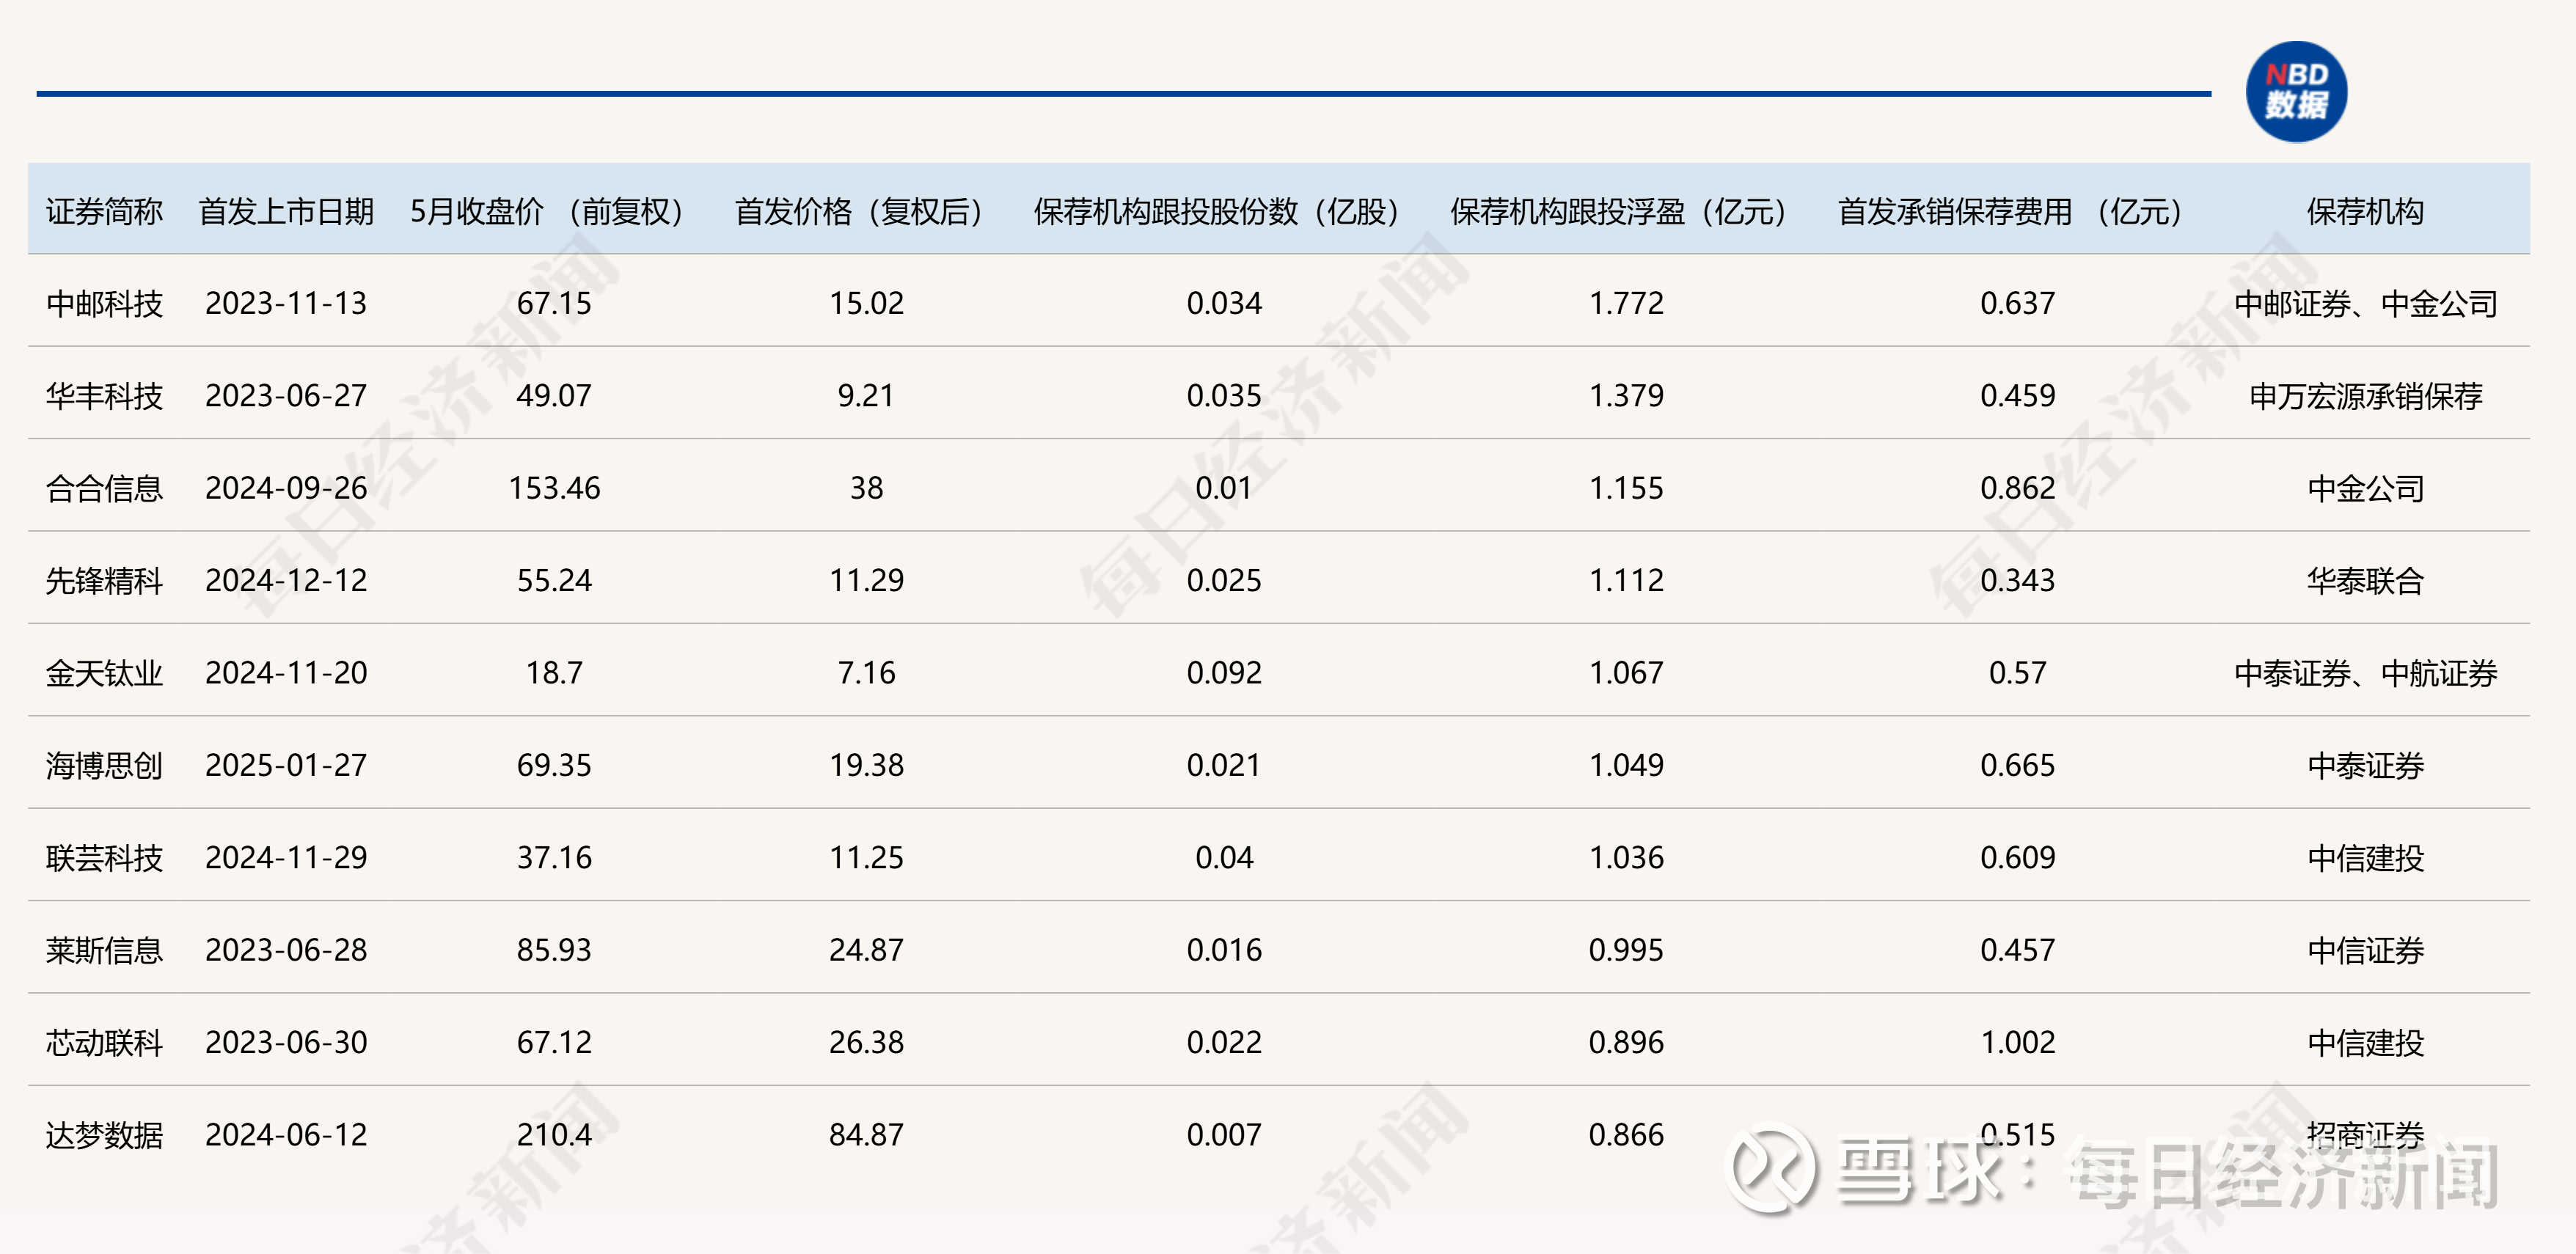Screen dimensions: 2576x1254
Task: Select the 中邮科技 row name
Action: [104, 303]
